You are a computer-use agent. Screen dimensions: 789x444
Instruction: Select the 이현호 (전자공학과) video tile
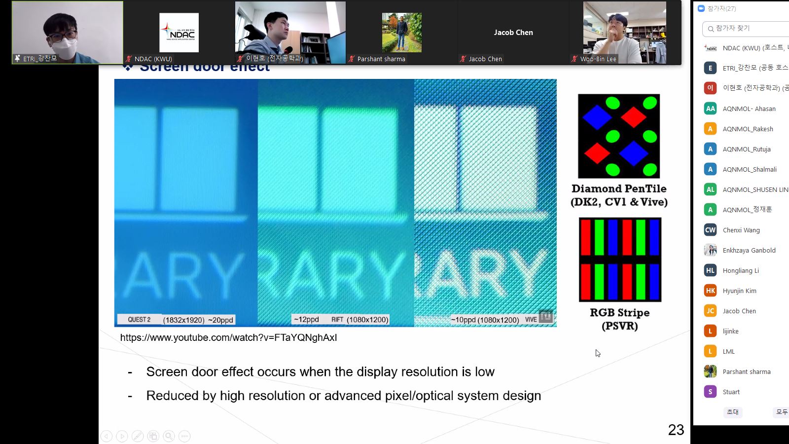point(290,33)
